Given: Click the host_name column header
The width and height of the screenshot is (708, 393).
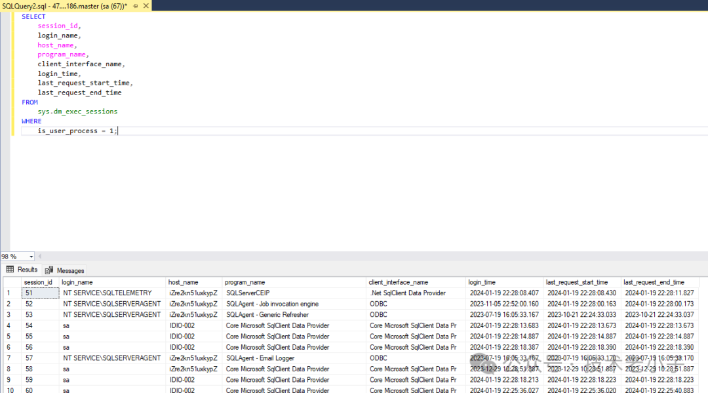Looking at the screenshot, I should coord(194,282).
